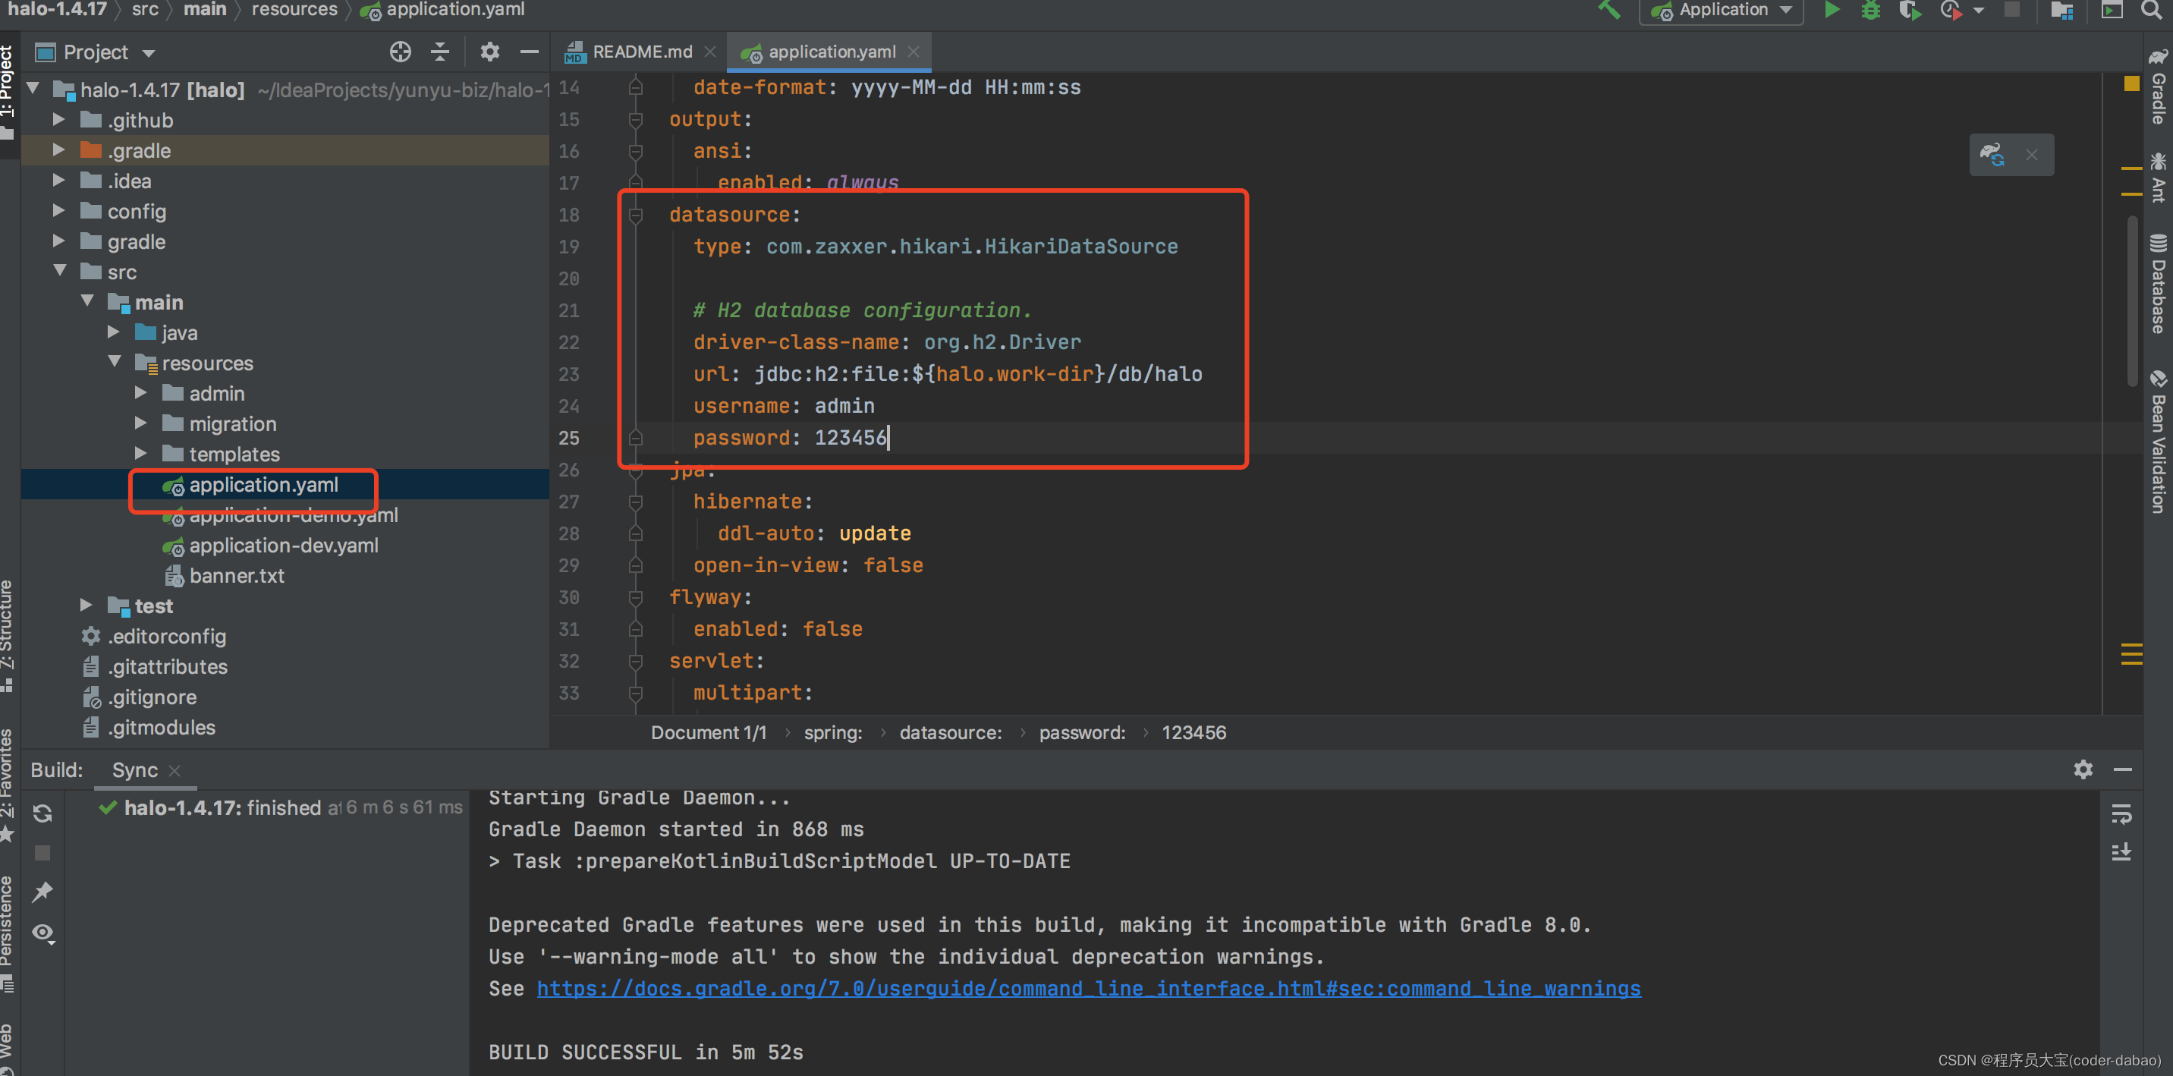The width and height of the screenshot is (2173, 1076).
Task: Toggle pin tab in Build panel
Action: (43, 892)
